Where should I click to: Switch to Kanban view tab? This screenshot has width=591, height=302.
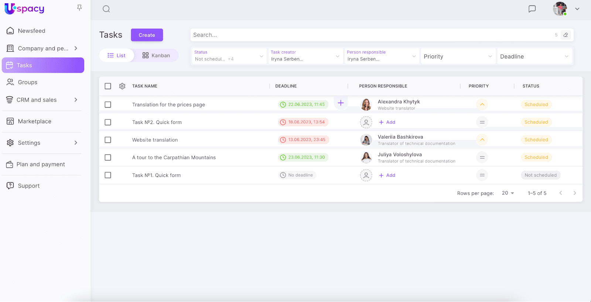click(x=156, y=55)
